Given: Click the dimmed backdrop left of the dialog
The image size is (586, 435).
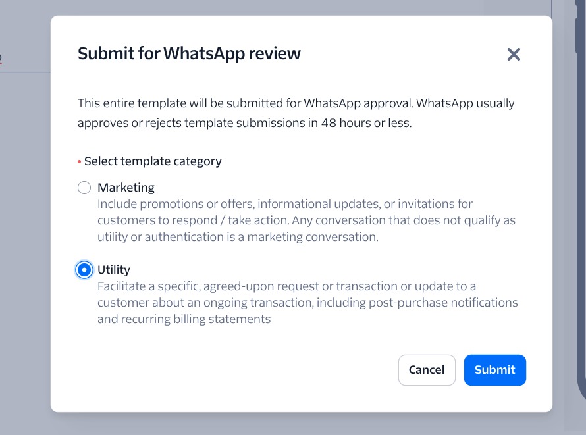Looking at the screenshot, I should coord(25,230).
